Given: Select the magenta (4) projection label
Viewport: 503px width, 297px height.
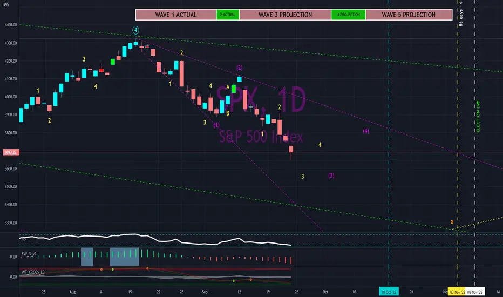Looking at the screenshot, I should click(366, 131).
